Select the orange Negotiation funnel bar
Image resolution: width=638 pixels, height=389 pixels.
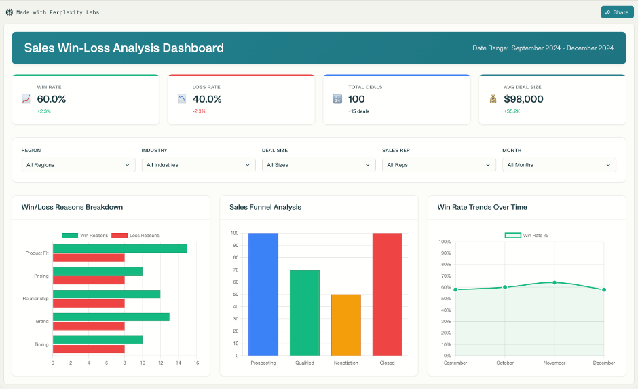coord(346,325)
